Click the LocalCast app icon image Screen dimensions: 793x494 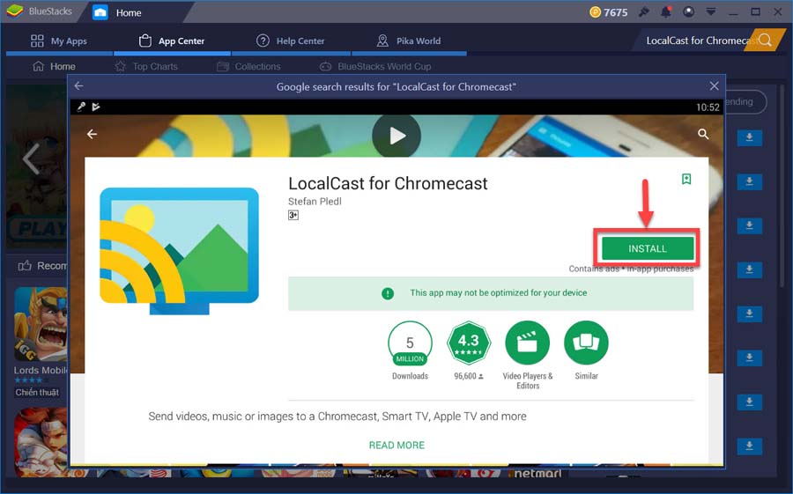coord(179,251)
